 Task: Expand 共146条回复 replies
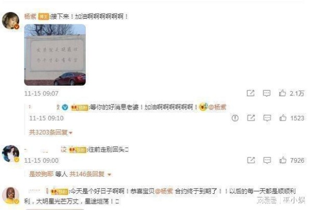90,174
